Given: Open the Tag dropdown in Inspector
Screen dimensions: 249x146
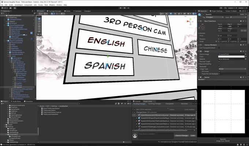Looking at the screenshot, I should [x=212, y=17].
